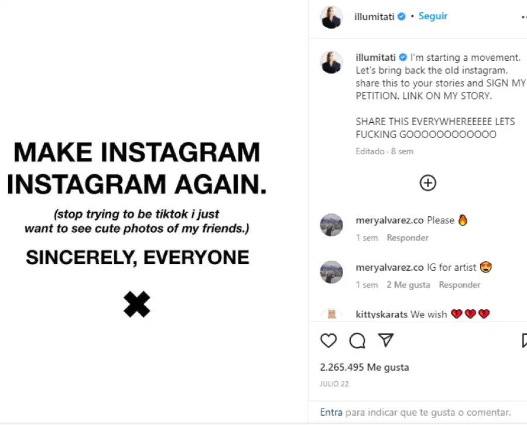527x425 pixels.
Task: Like the post with the heart icon
Action: coord(328,340)
